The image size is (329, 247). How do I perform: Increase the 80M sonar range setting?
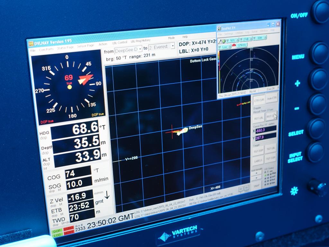click(x=265, y=37)
